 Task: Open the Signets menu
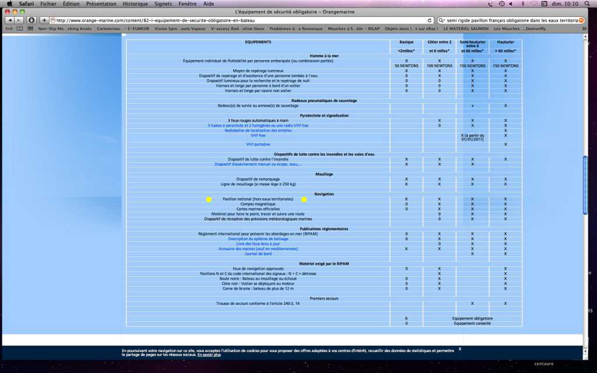[x=163, y=3]
